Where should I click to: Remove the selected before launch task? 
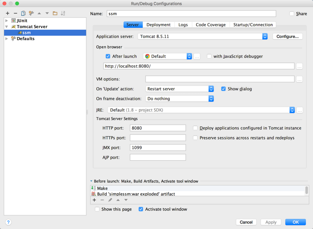tap(102, 200)
